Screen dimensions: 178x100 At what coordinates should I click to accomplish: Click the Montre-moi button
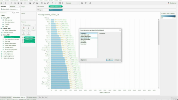(172, 3)
